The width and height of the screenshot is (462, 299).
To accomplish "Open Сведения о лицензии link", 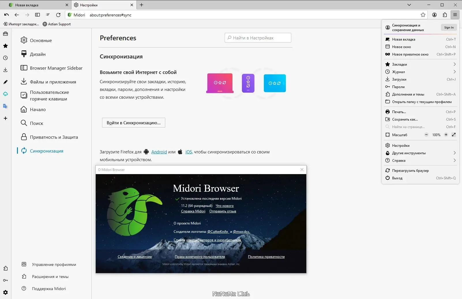I will [135, 257].
